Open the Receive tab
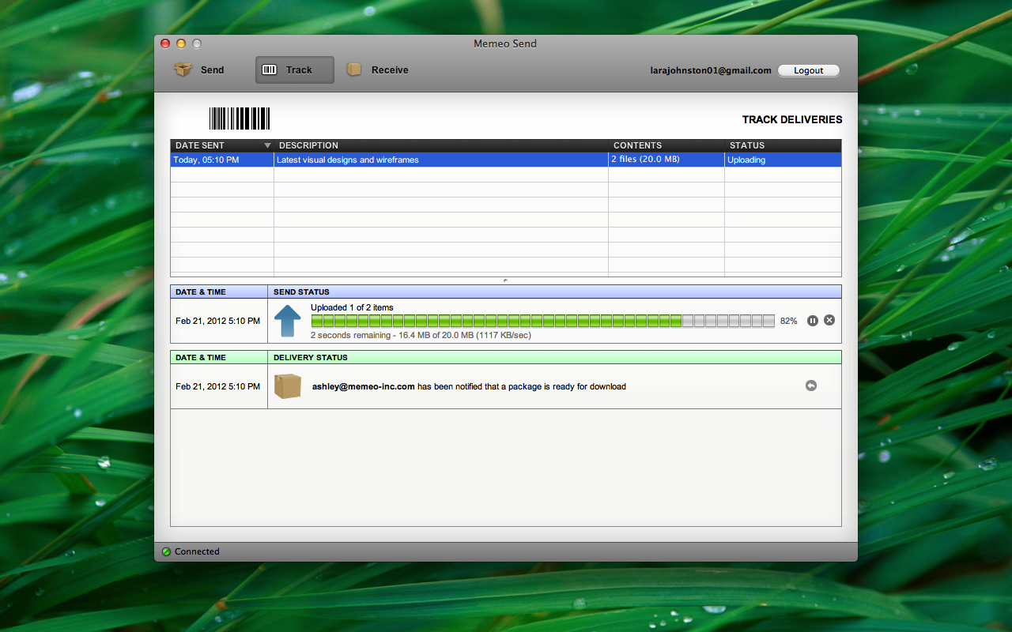Screen dimensions: 1012x632 click(x=378, y=70)
